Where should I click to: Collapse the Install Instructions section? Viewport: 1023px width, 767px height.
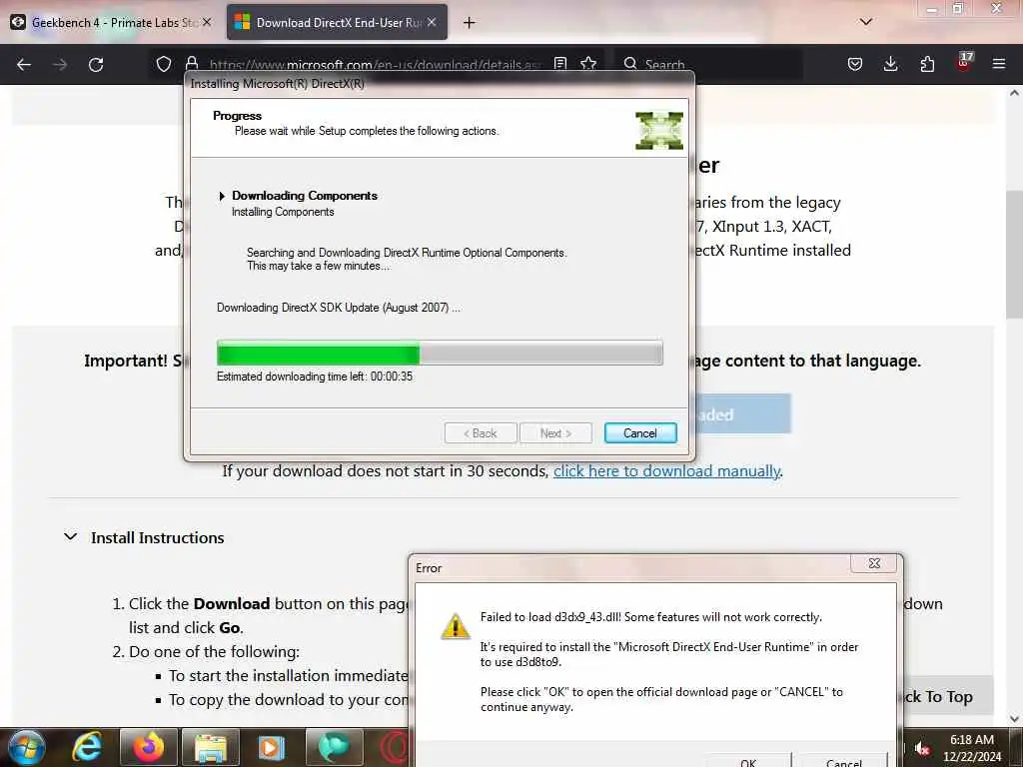point(71,536)
